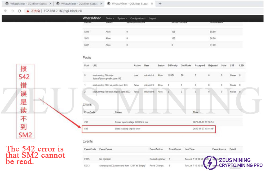Click the Zeus Mining lightning logo

coord(210,163)
